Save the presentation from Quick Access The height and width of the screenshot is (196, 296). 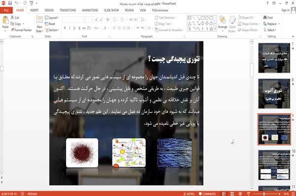pyautogui.click(x=10, y=3)
